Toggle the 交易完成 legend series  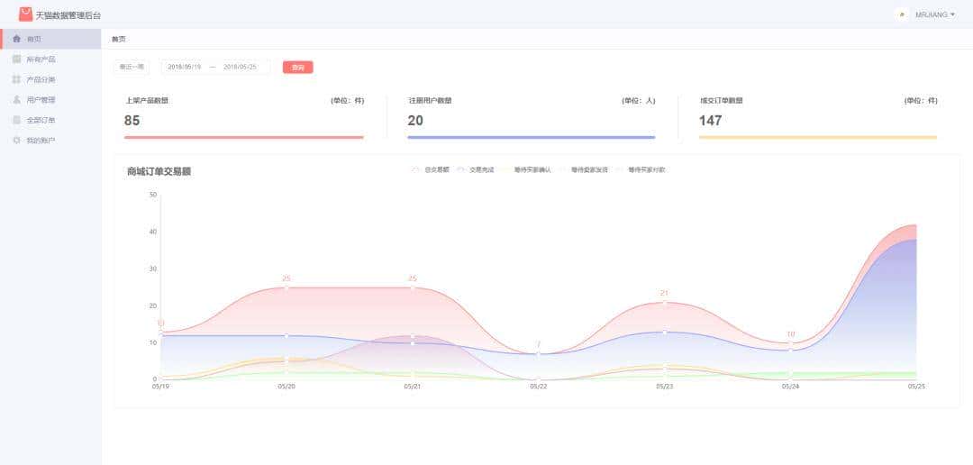tap(476, 169)
